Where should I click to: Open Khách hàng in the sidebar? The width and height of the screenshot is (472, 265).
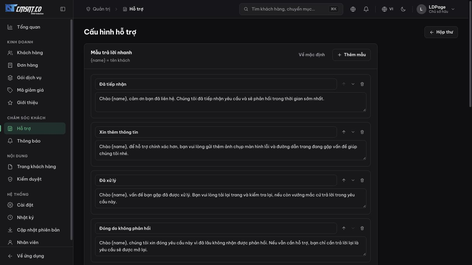pos(35,53)
